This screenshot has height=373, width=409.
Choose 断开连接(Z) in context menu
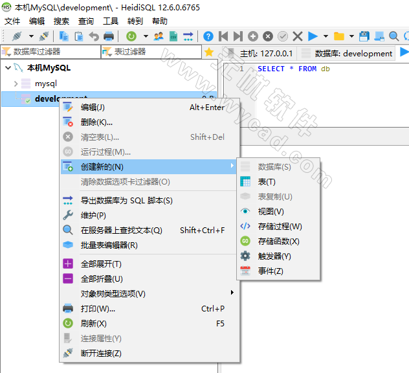click(149, 353)
